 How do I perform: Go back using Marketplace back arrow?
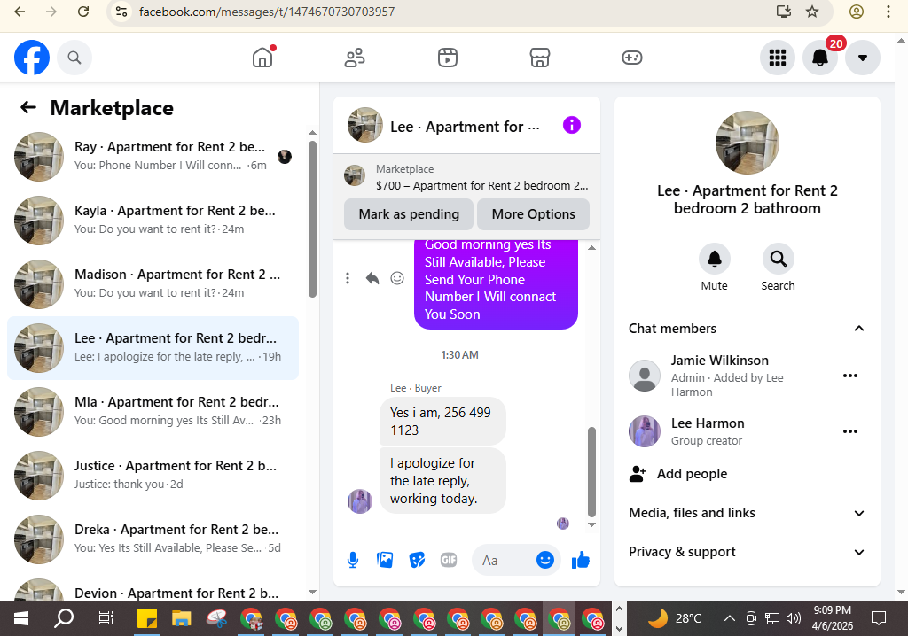click(x=28, y=107)
